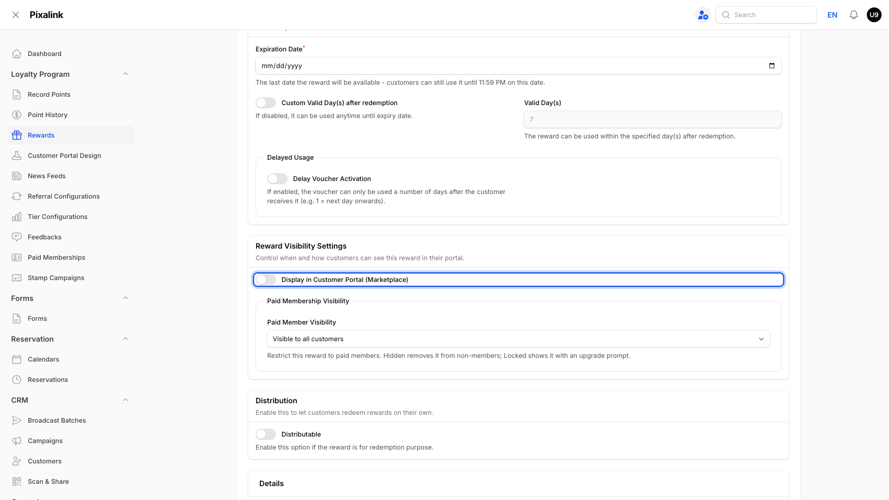Click the Expiration Date input field

(x=519, y=66)
